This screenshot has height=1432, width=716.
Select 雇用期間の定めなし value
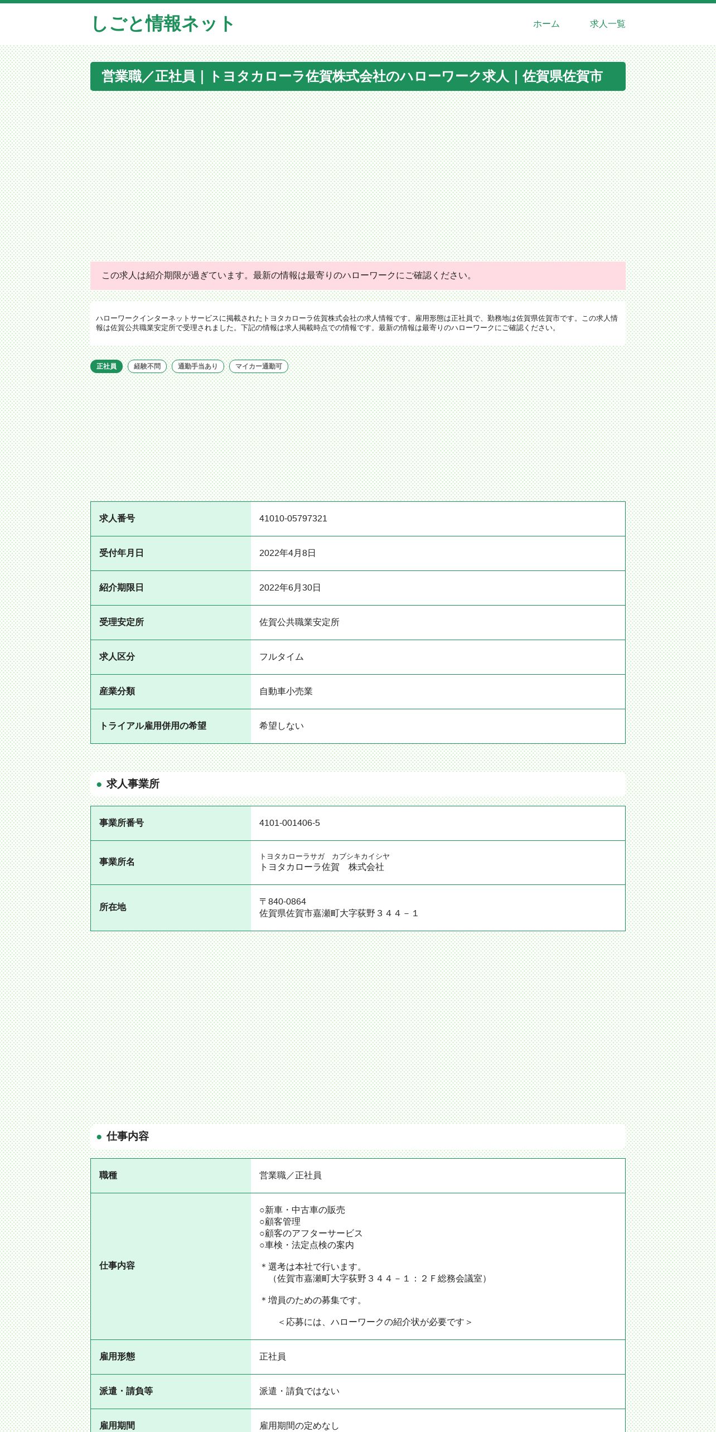pyautogui.click(x=299, y=1426)
